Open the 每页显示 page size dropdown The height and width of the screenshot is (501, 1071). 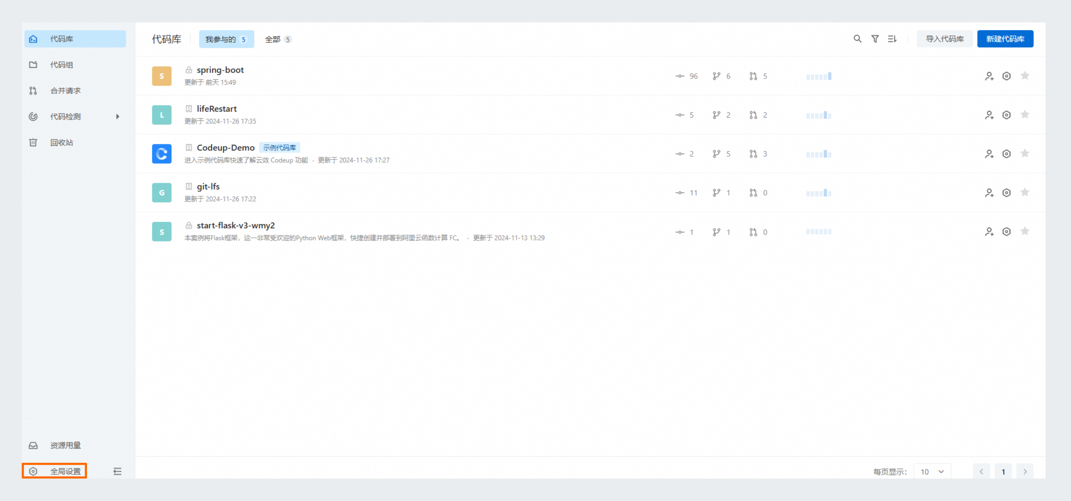[x=932, y=472]
